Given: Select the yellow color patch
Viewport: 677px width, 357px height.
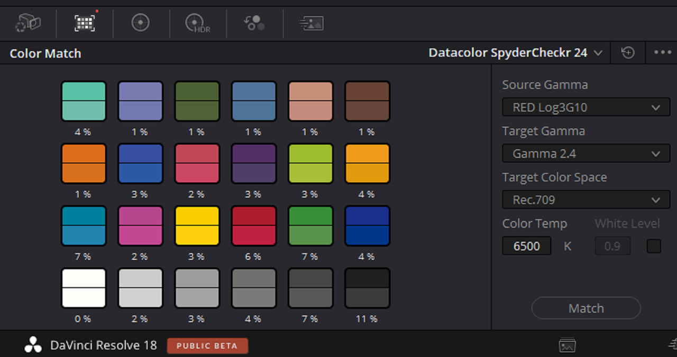Looking at the screenshot, I should tap(197, 226).
